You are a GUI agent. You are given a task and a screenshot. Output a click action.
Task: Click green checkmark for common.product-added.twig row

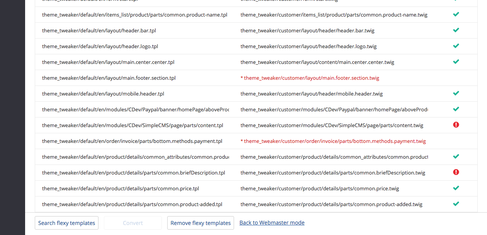456,204
